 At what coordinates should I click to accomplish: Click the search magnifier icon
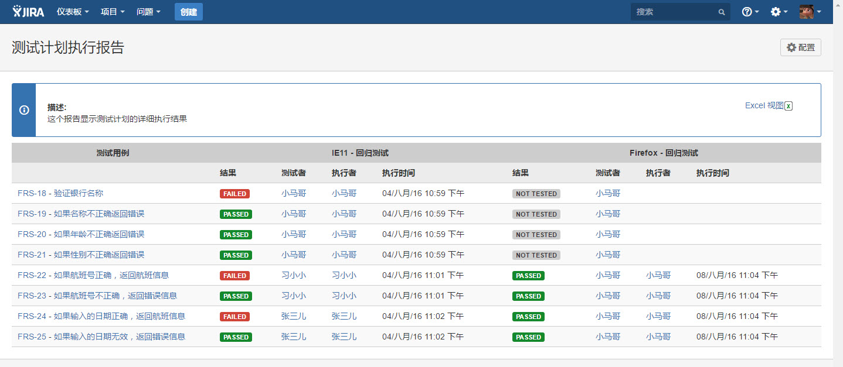722,12
